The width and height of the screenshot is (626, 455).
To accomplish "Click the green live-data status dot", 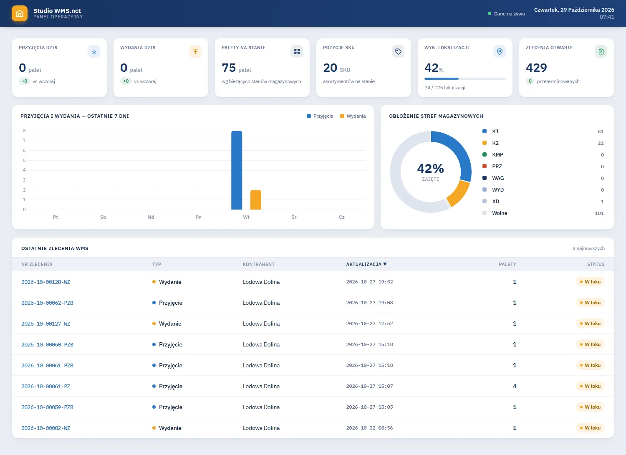I will coord(490,14).
